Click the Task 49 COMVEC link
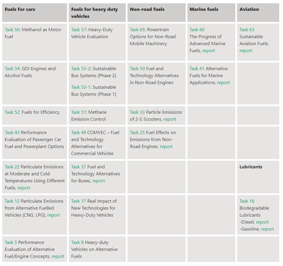The image size is (283, 266). tap(78, 133)
